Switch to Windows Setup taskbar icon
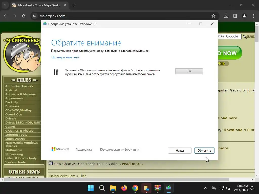 pos(169,188)
